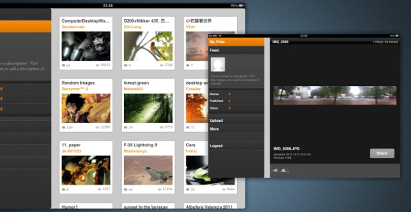This screenshot has width=411, height=212.
Task: Open author Moemoenyc's profile link
Action: coord(135,151)
